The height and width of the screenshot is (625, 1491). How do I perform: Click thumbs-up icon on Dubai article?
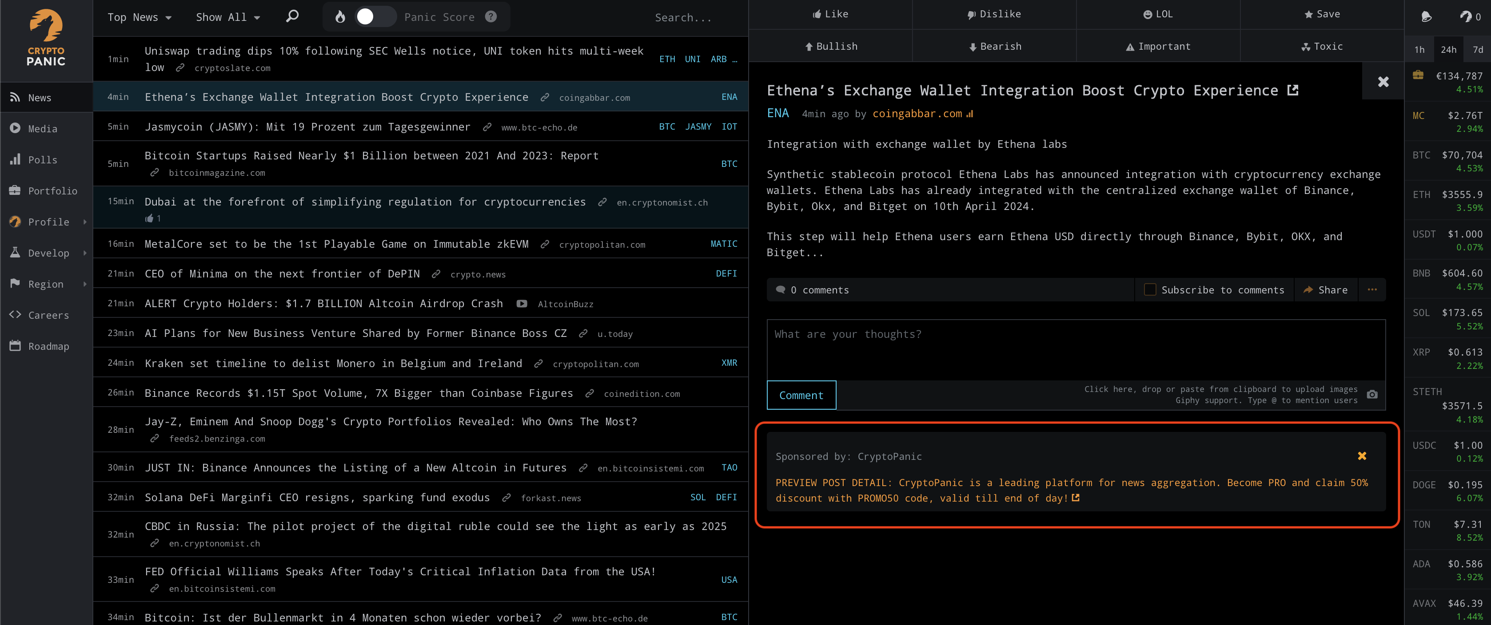(149, 218)
